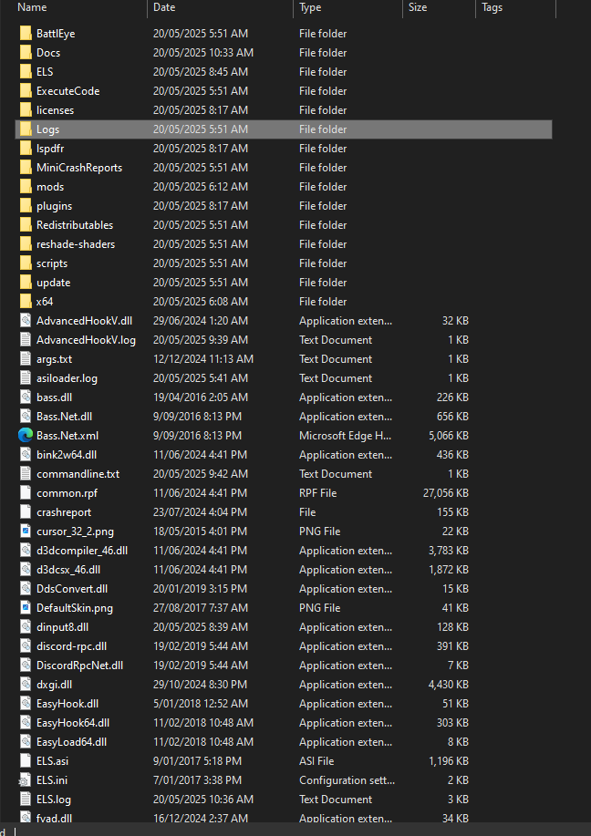Click the fvad.dll file name
Screen dimensions: 591x836
(55, 819)
